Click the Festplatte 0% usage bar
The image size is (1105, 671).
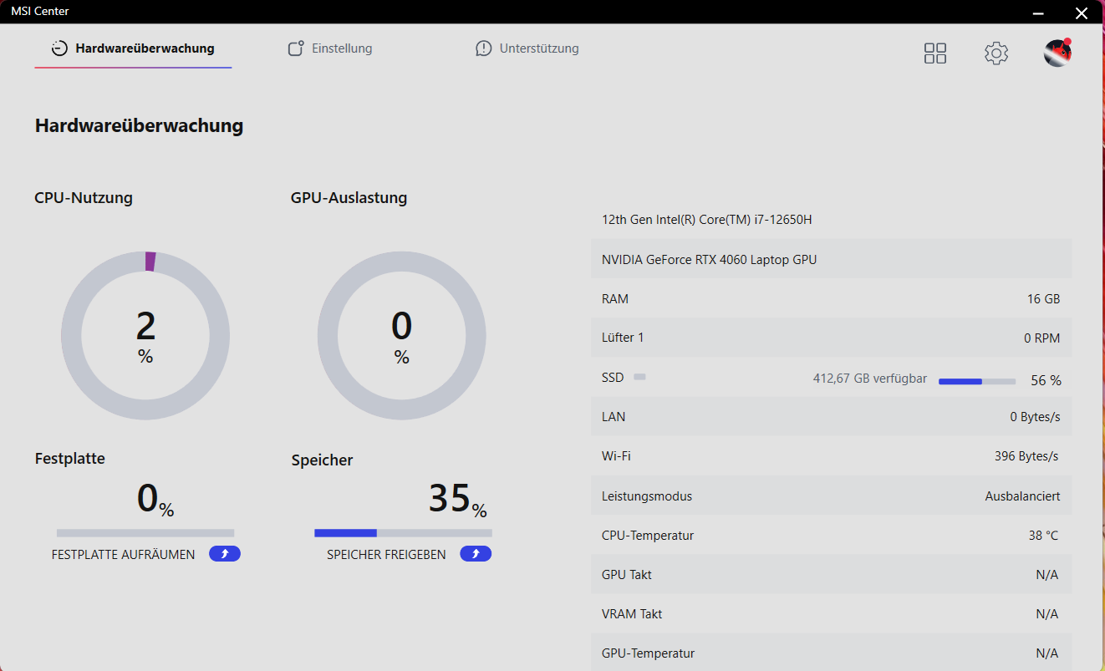(x=145, y=533)
